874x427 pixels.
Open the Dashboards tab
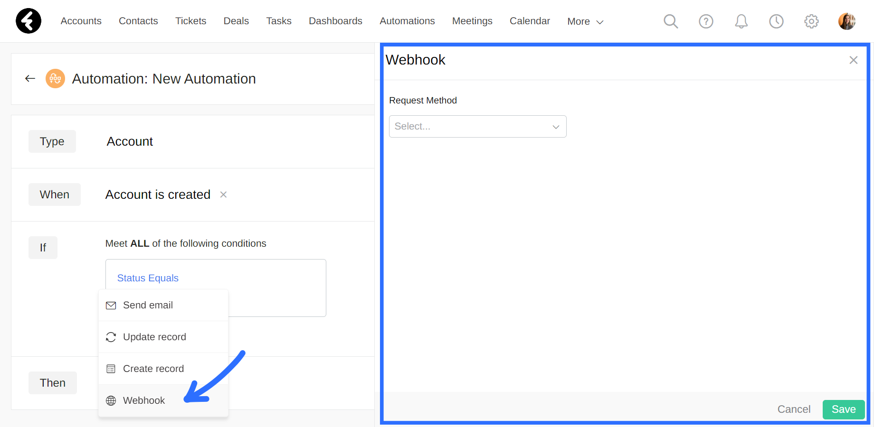pos(335,21)
